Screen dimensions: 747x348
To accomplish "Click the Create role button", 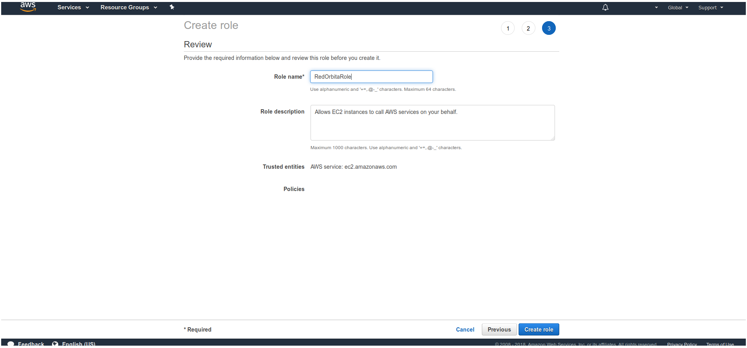I will [x=539, y=330].
